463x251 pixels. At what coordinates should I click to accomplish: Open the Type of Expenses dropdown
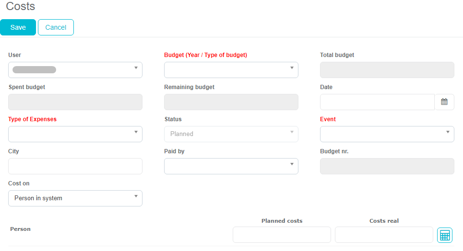pyautogui.click(x=75, y=134)
